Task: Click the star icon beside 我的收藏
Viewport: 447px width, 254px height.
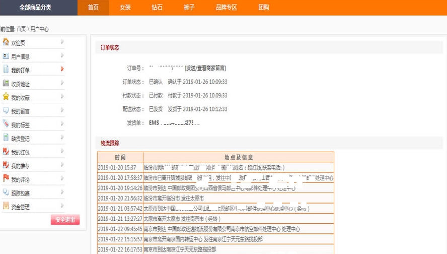Action: (x=6, y=96)
